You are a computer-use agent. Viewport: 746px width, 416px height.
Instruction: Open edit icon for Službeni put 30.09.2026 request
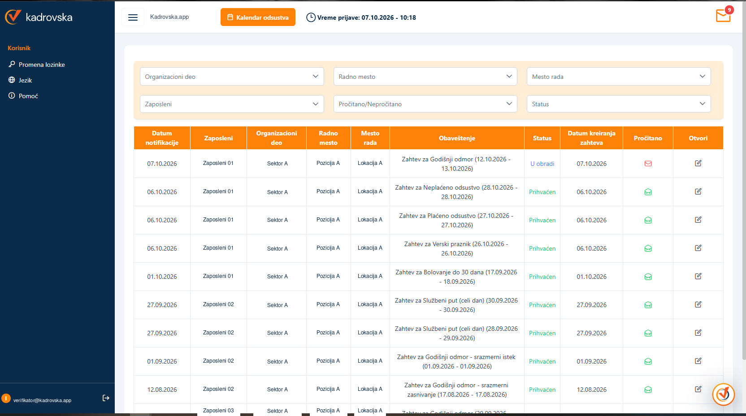coord(698,304)
